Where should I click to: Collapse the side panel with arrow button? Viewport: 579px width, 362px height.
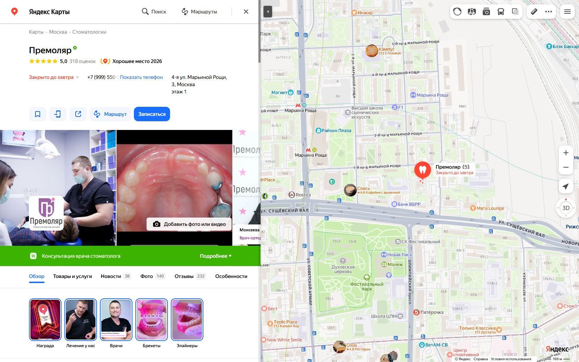coord(268,12)
